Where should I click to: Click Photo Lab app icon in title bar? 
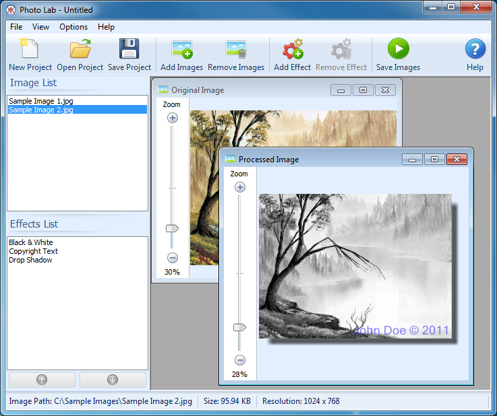[x=11, y=10]
